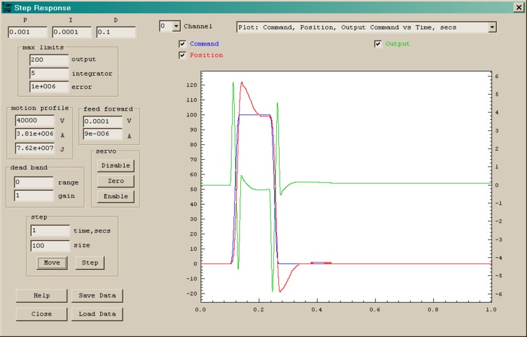This screenshot has height=337, width=527.
Task: Open Help for step response
Action: (42, 296)
